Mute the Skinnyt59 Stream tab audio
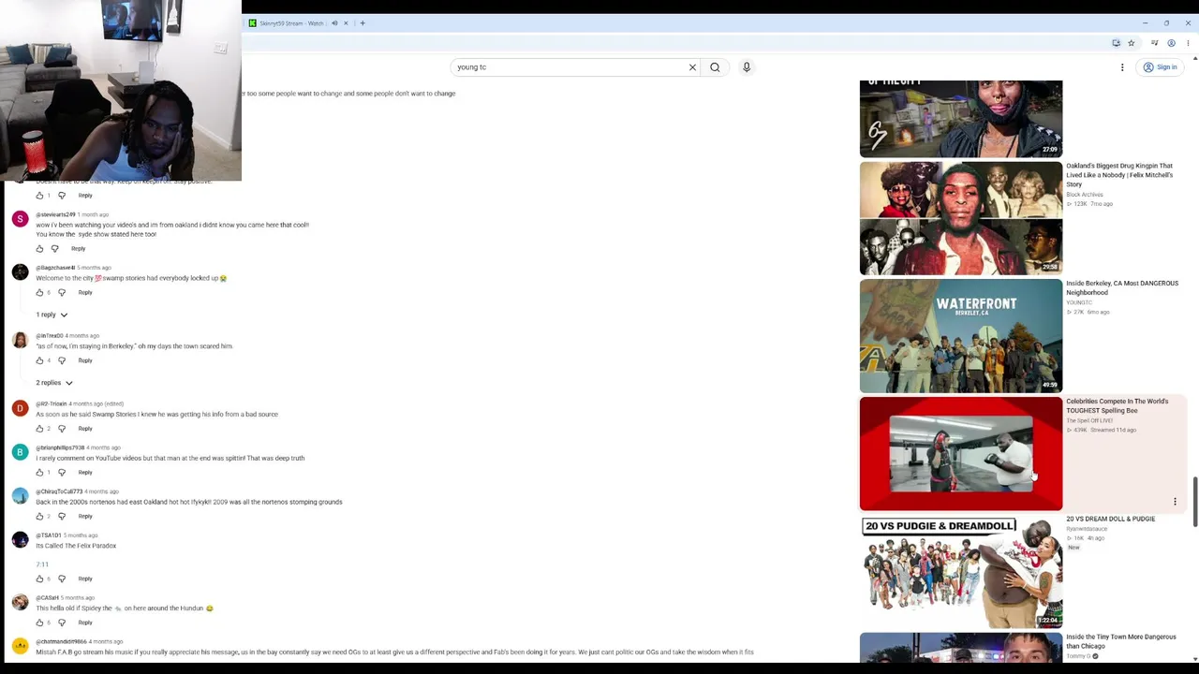1199x674 pixels. point(334,23)
